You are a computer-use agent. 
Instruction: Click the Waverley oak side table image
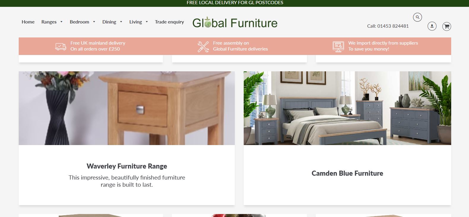tap(127, 108)
